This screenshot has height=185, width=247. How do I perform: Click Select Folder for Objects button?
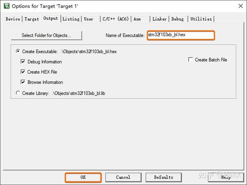47,35
